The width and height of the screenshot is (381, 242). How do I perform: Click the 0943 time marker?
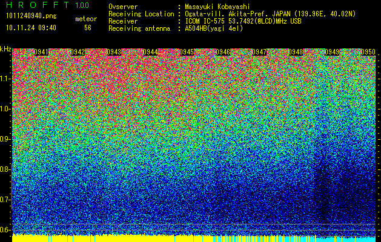114,52
